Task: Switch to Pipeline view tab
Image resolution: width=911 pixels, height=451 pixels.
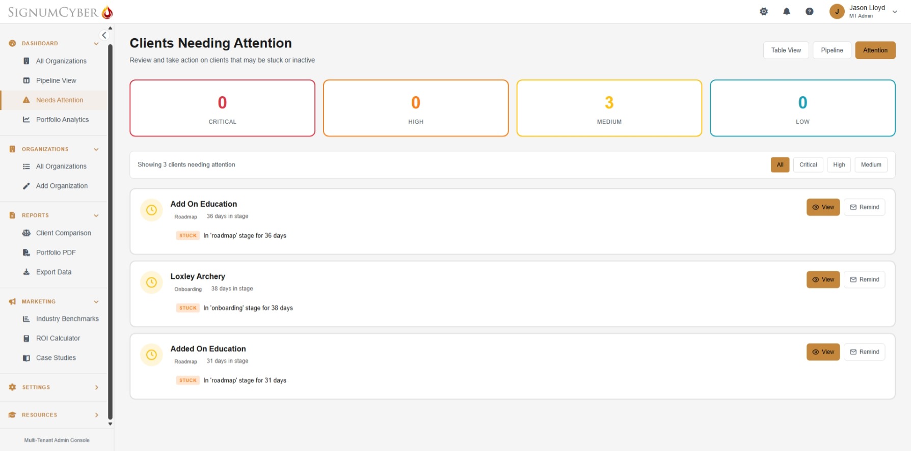Action: (832, 50)
